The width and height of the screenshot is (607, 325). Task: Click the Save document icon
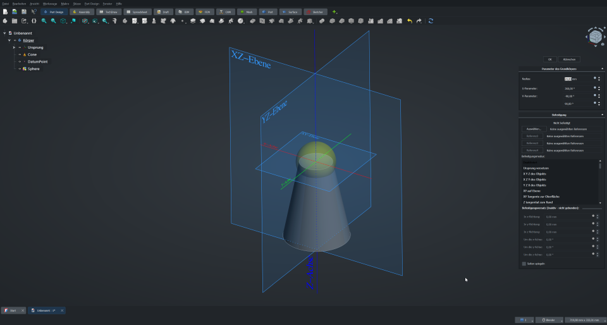click(23, 11)
